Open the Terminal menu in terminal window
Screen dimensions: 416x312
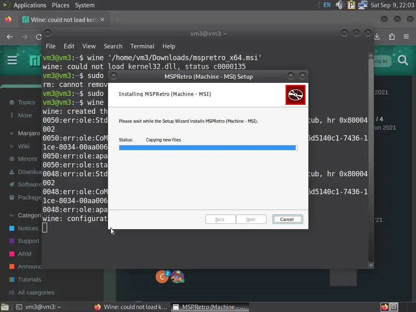[142, 46]
